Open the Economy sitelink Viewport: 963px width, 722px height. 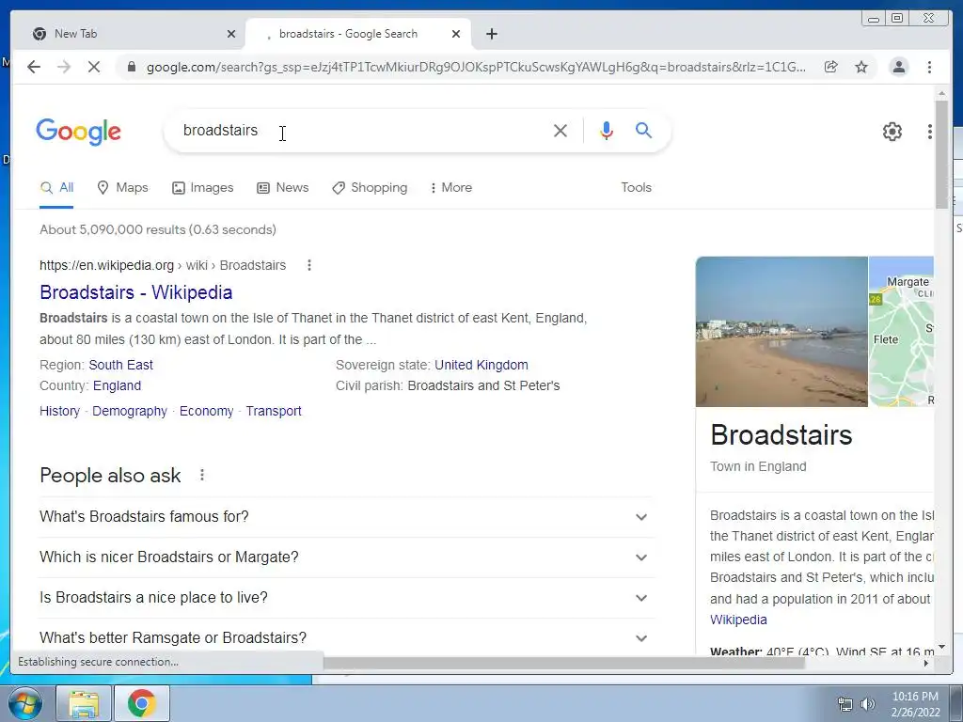pyautogui.click(x=206, y=411)
